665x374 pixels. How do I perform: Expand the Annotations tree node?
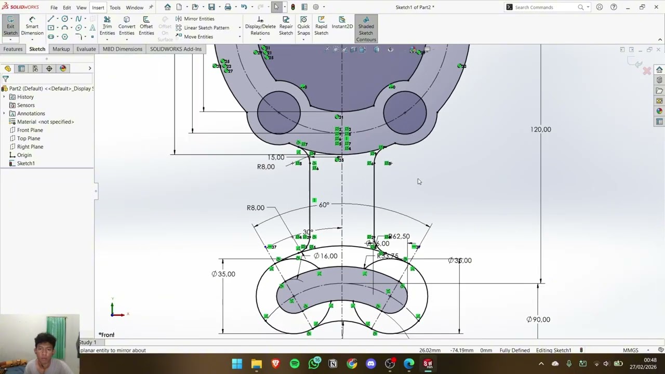(4, 113)
